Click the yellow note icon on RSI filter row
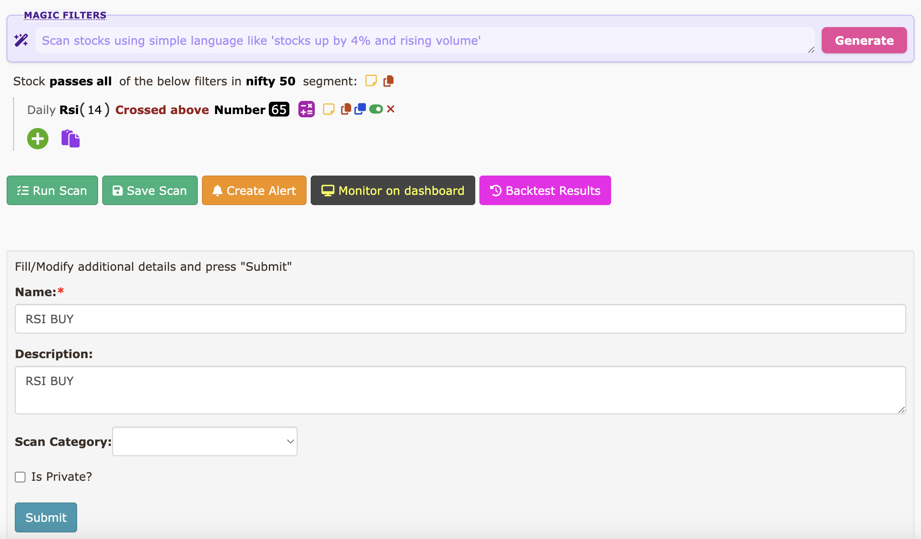Screen dimensions: 921x539 [329, 109]
